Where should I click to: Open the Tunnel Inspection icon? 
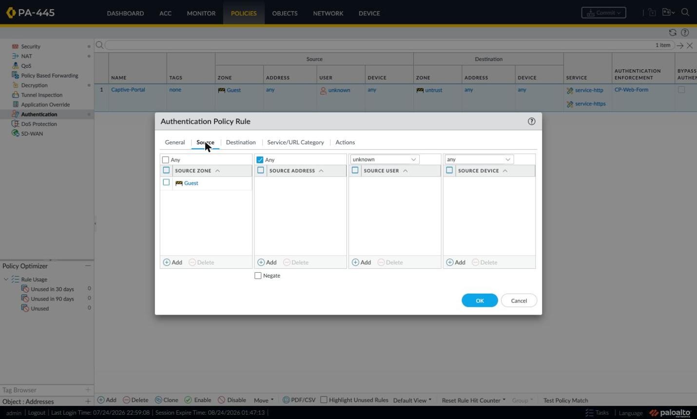(x=15, y=95)
